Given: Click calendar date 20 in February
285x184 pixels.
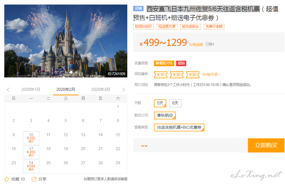Looking at the screenshot, I should coord(83,149).
